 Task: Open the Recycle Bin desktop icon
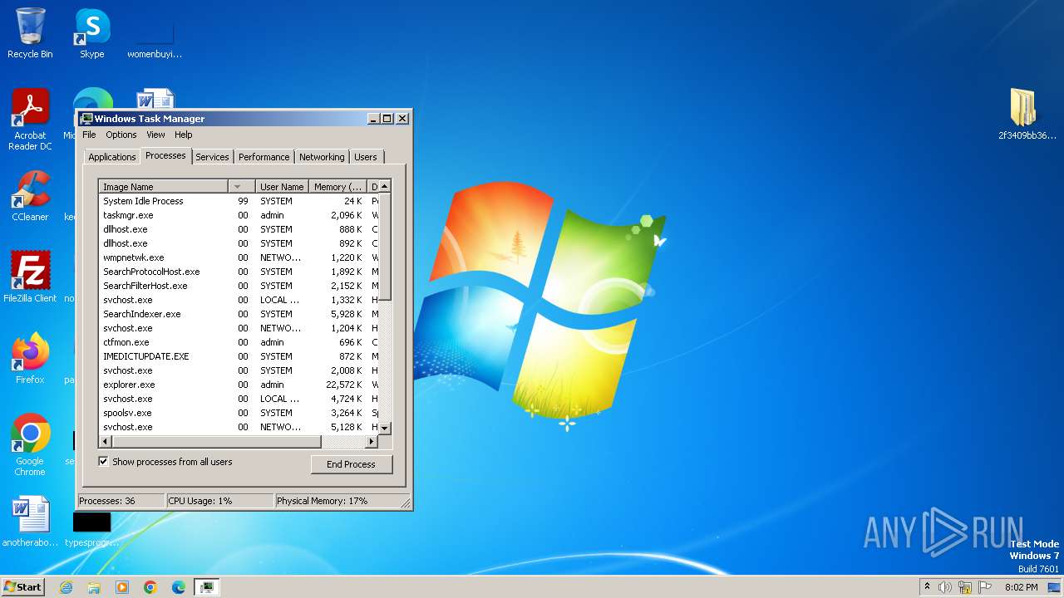click(x=30, y=33)
